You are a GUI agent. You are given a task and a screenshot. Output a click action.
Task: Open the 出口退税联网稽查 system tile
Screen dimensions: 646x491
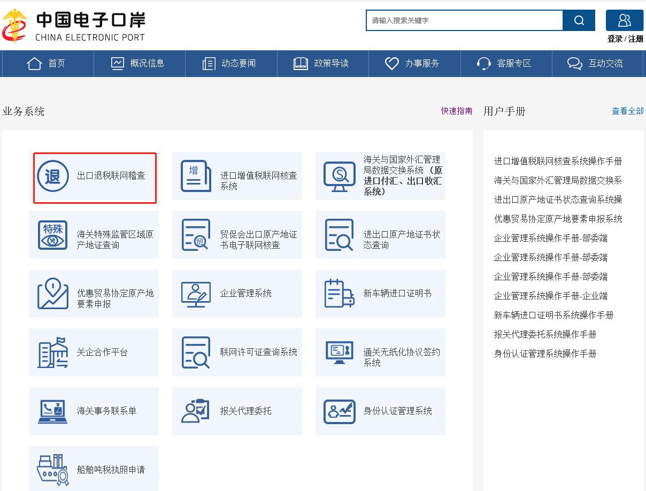click(x=94, y=177)
